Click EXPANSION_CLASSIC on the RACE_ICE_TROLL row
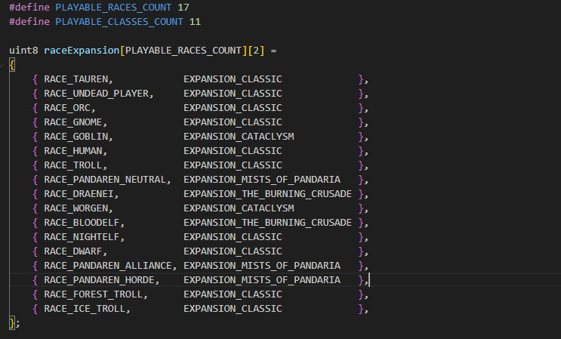This screenshot has width=561, height=339. tap(233, 309)
